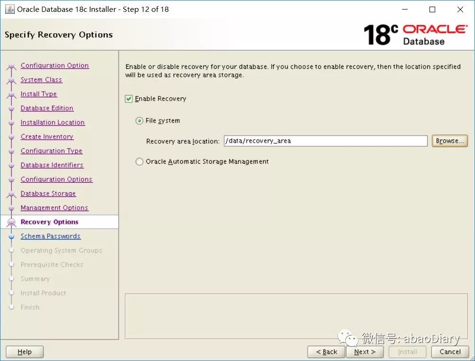Click the step marker icon beside System Class

tap(11, 80)
